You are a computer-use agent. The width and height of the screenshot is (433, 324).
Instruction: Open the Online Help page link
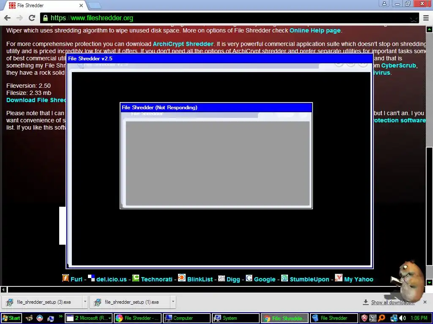tap(315, 30)
